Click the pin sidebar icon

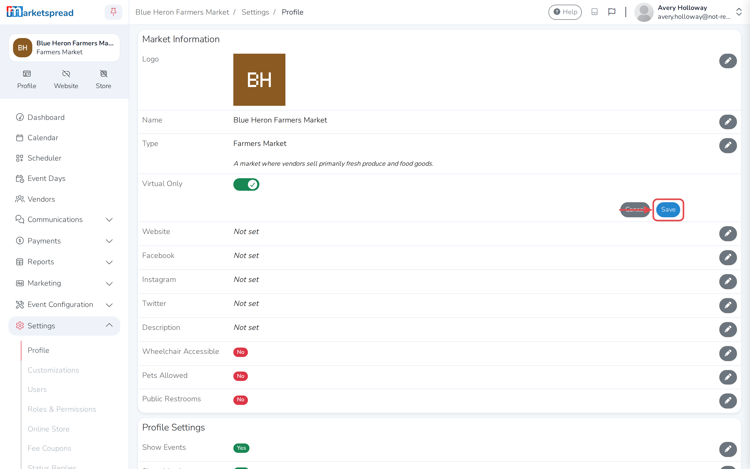pos(114,12)
